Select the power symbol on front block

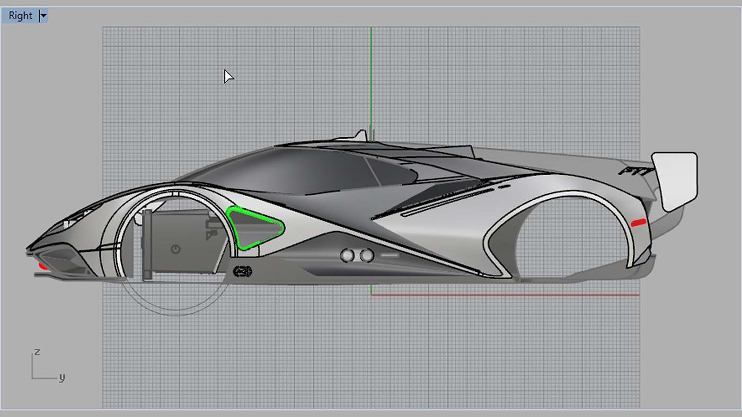click(x=175, y=249)
